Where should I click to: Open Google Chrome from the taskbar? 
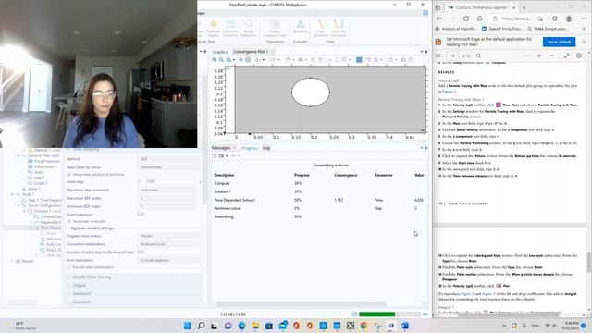[x=364, y=326]
